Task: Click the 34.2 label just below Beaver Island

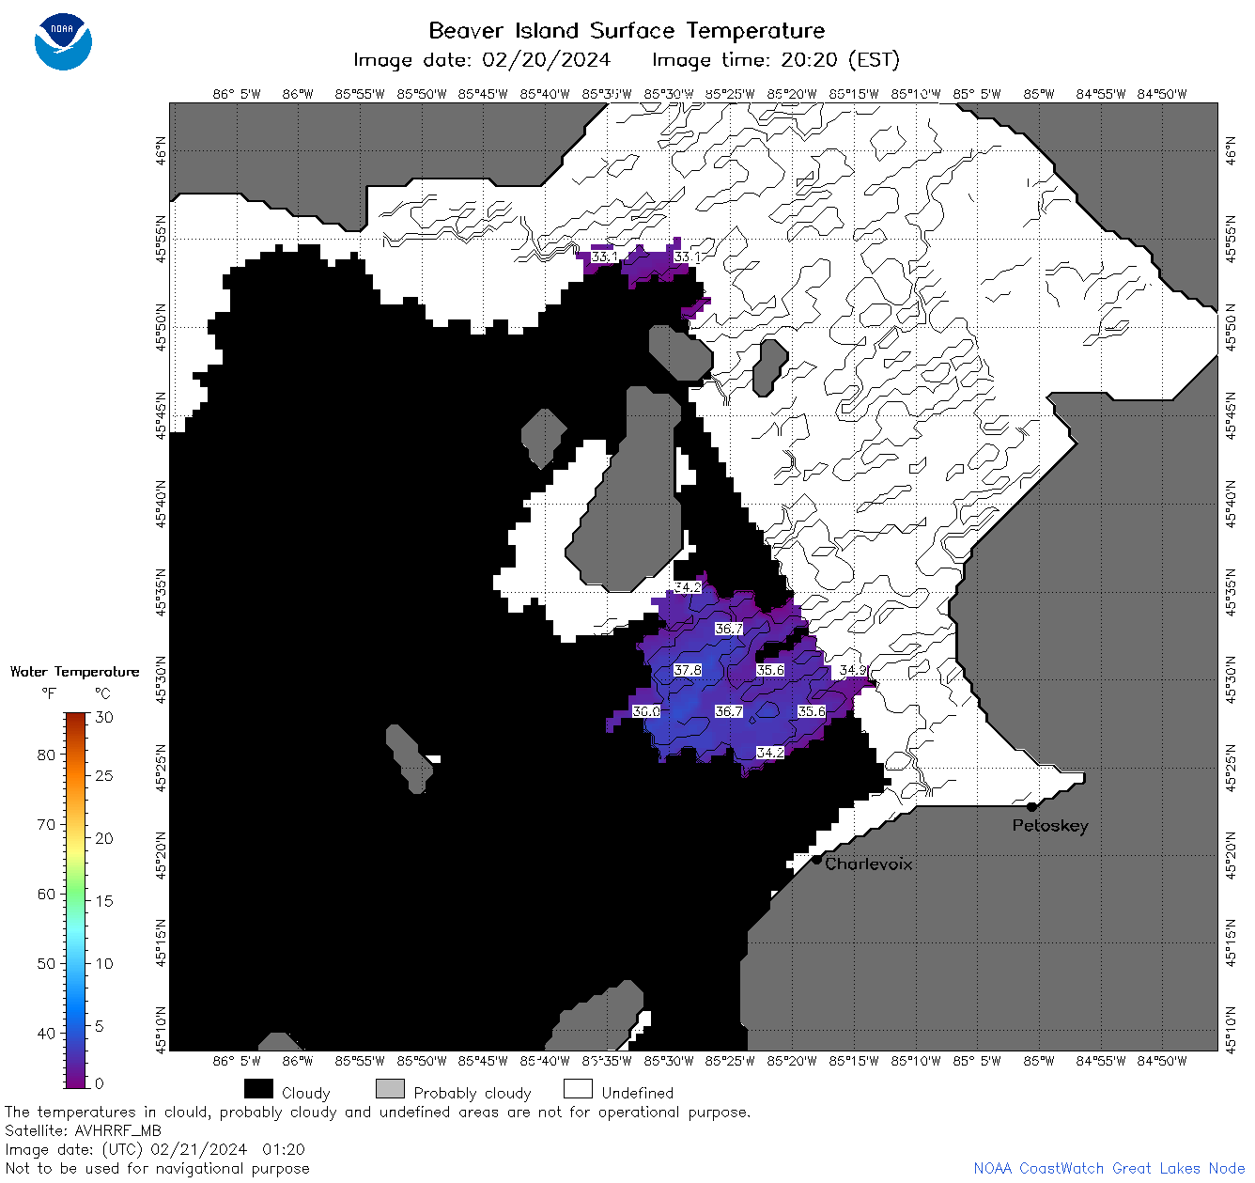Action: [688, 586]
